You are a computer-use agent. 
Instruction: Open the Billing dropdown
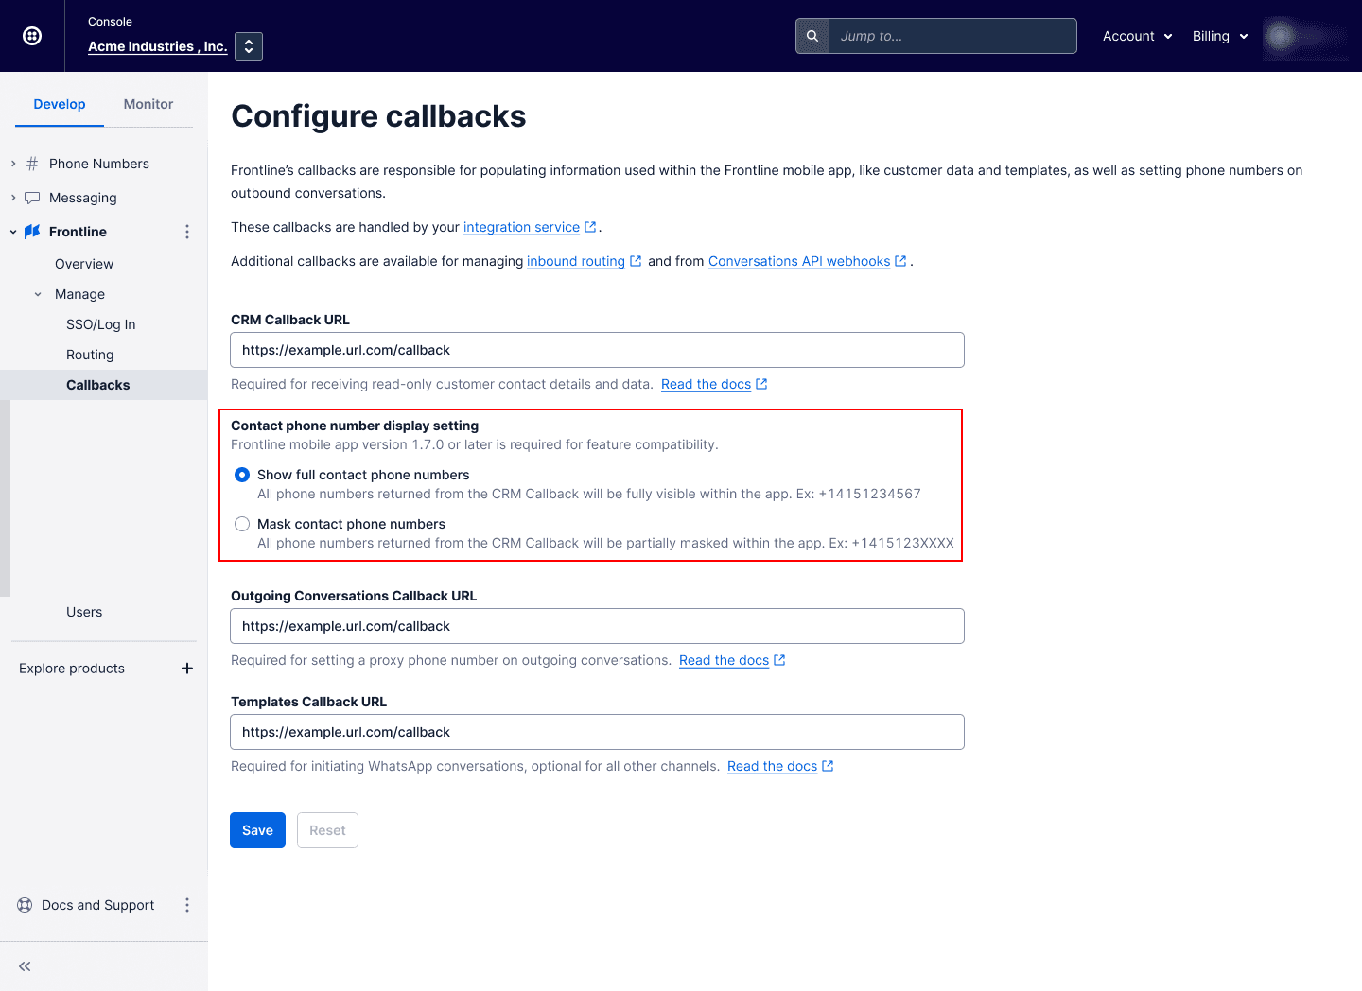(1219, 35)
